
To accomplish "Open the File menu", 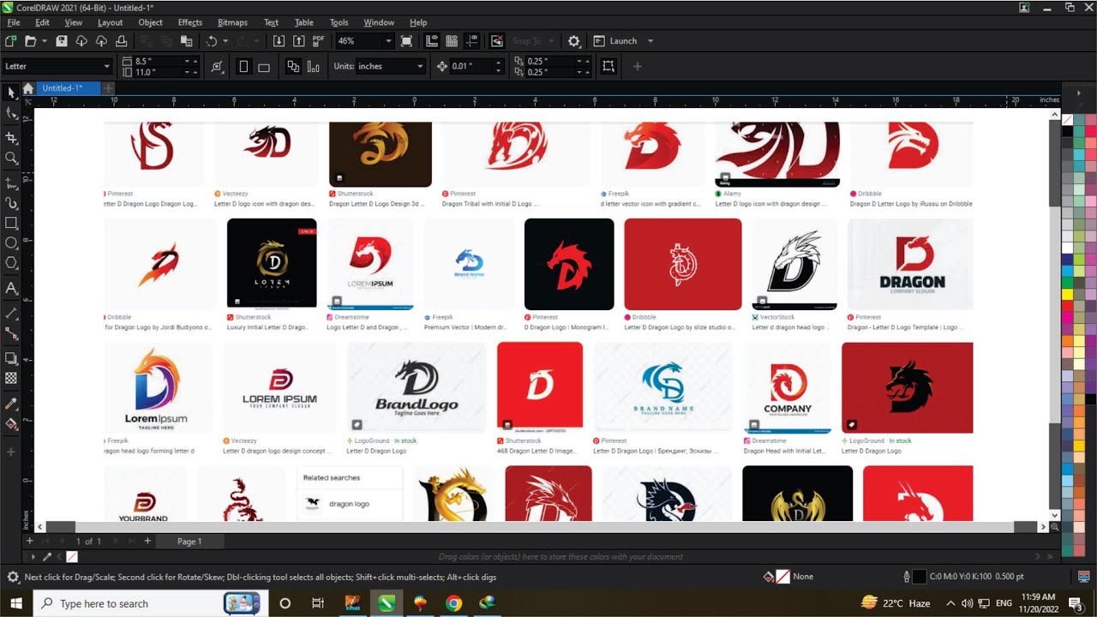I will pyautogui.click(x=14, y=22).
